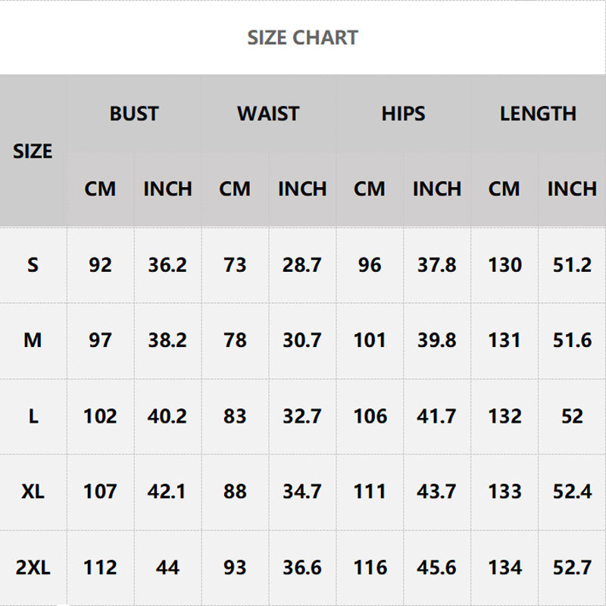Image resolution: width=606 pixels, height=606 pixels.
Task: Select the L size row label
Action: coord(33,417)
